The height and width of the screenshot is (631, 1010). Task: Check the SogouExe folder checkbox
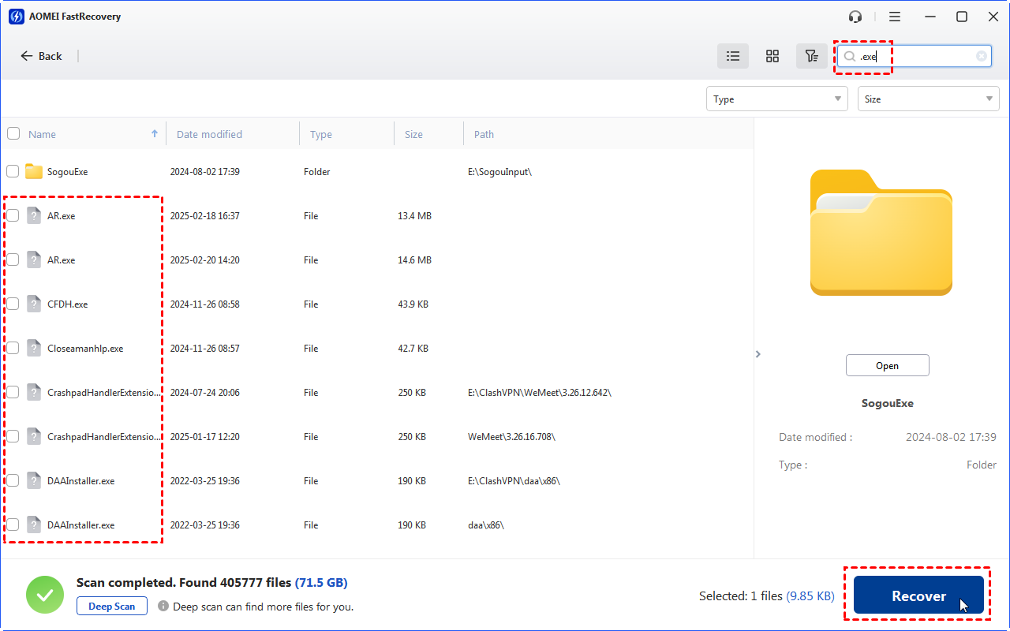pyautogui.click(x=13, y=171)
